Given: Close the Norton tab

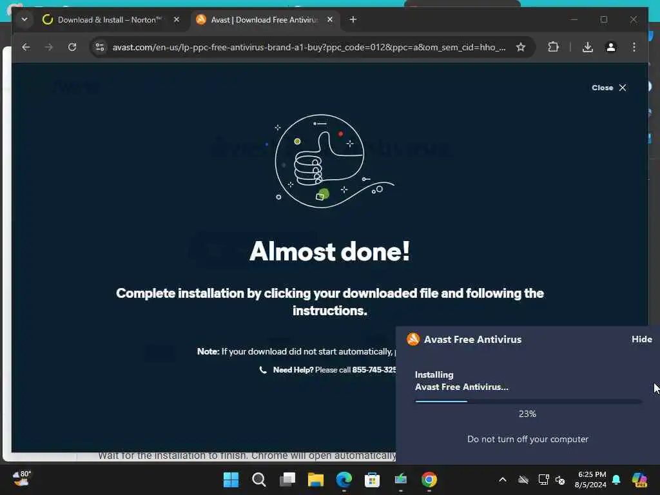Looking at the screenshot, I should click(177, 20).
